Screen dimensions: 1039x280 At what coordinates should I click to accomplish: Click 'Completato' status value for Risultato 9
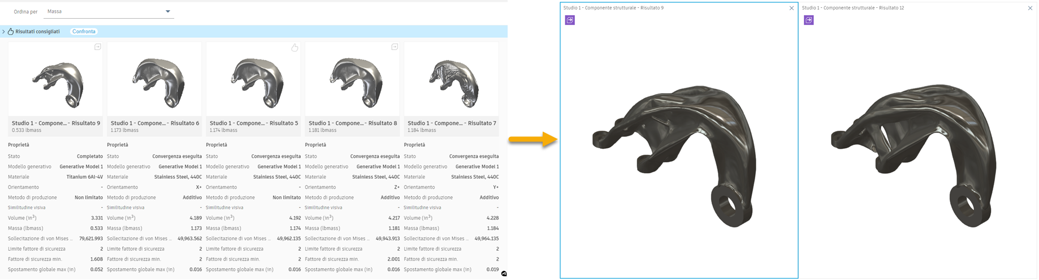[90, 157]
